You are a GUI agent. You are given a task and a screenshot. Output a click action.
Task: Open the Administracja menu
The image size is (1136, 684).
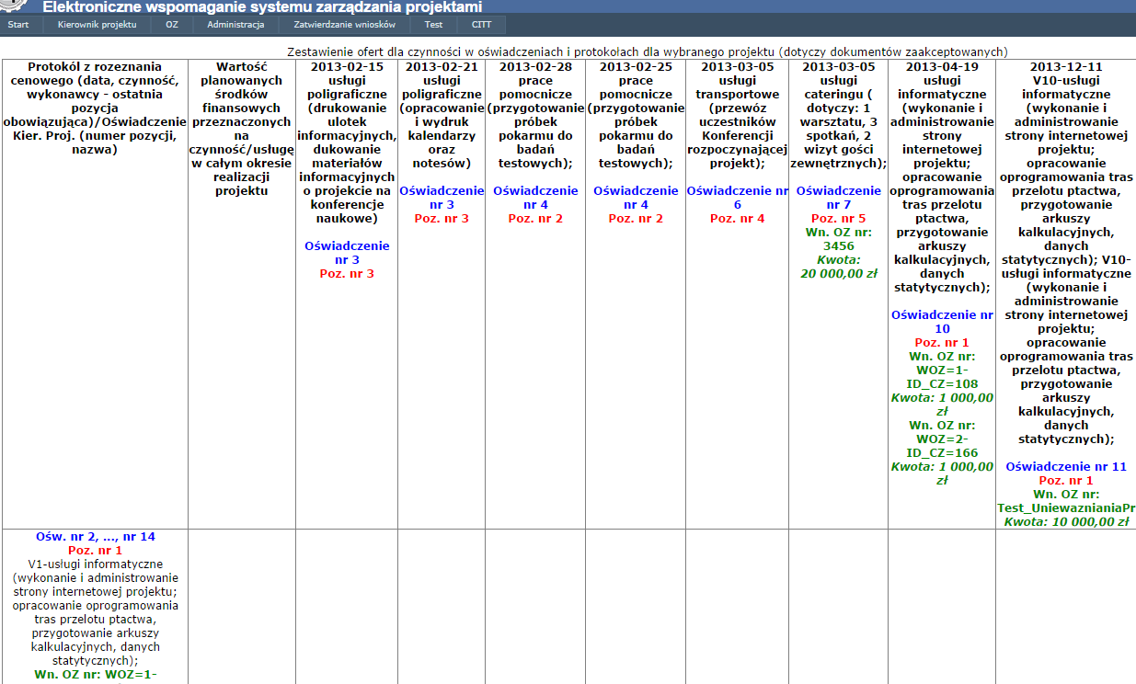click(235, 25)
